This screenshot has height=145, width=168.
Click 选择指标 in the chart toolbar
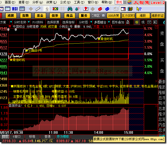pos(68,22)
